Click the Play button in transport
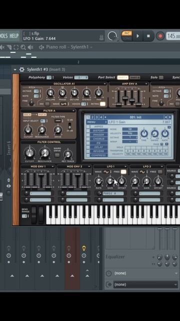 click(138, 36)
